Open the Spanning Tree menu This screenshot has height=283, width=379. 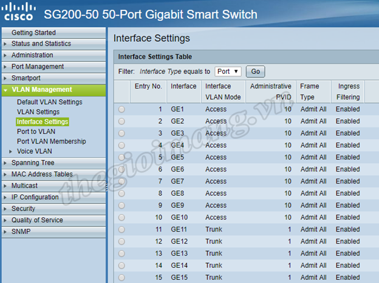(x=53, y=163)
